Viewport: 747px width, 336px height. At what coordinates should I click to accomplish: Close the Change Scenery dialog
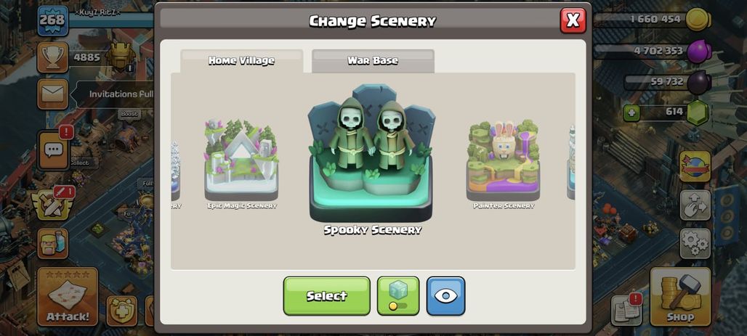tap(573, 20)
